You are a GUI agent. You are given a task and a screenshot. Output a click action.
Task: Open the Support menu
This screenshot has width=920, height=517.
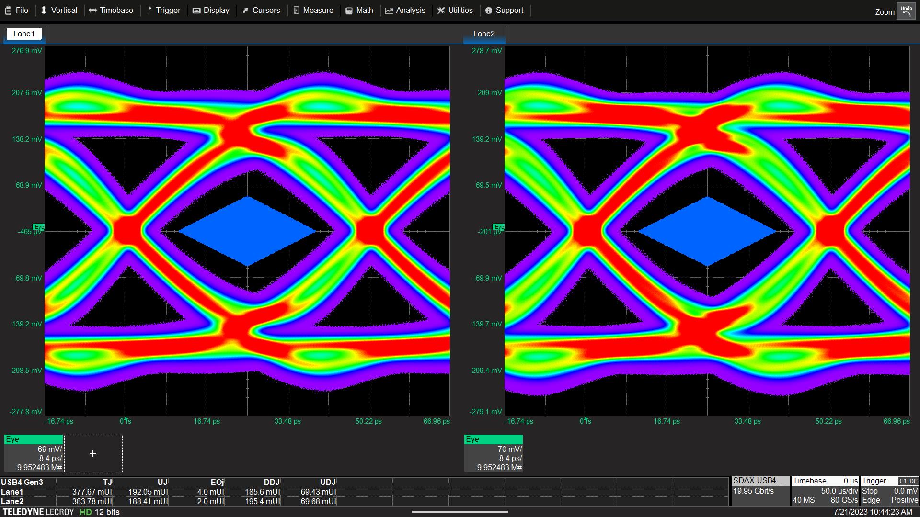(x=504, y=10)
